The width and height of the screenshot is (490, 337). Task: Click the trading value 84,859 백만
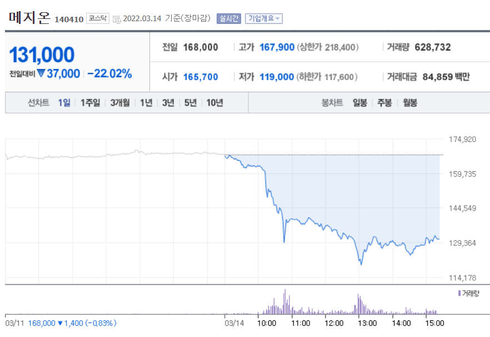pyautogui.click(x=446, y=77)
